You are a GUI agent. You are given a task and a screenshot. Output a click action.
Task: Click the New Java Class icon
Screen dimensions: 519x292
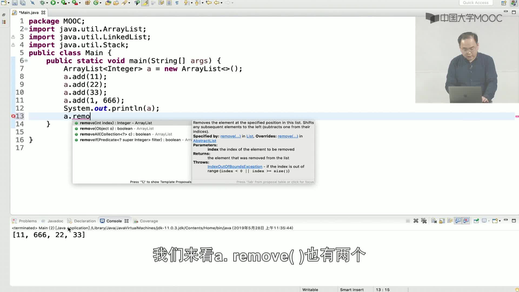coord(96,3)
